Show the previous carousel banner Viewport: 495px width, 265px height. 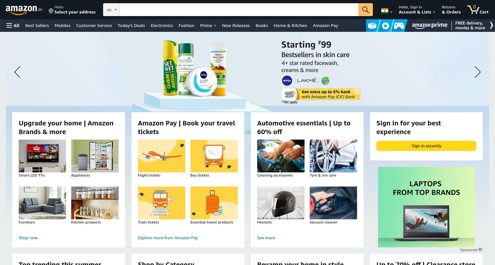pyautogui.click(x=17, y=72)
